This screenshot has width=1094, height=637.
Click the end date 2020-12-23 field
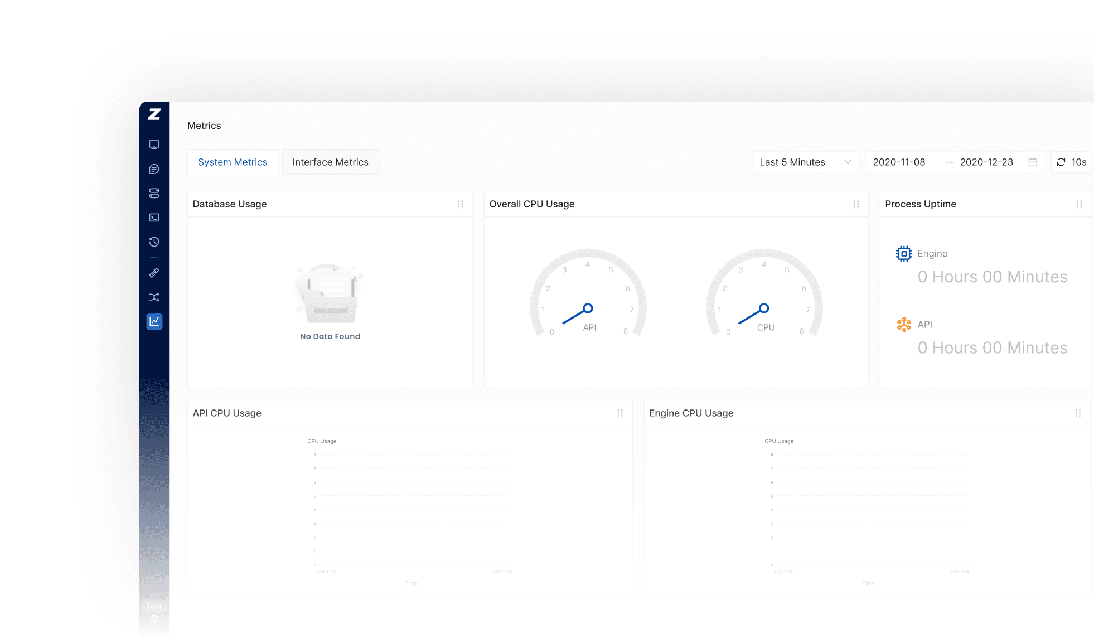point(986,162)
